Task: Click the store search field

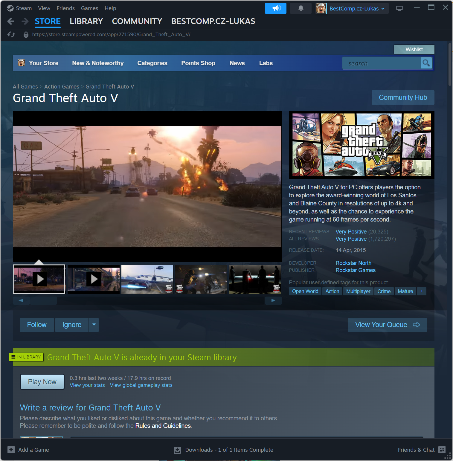Action: pos(382,63)
